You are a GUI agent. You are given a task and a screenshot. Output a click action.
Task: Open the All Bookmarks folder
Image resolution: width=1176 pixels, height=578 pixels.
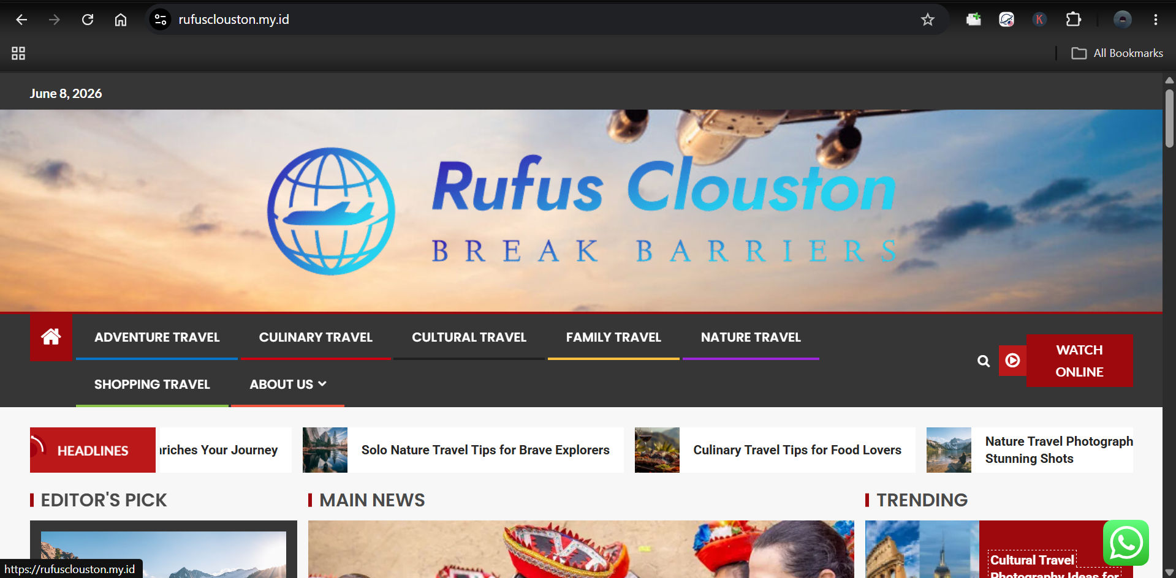pos(1117,53)
